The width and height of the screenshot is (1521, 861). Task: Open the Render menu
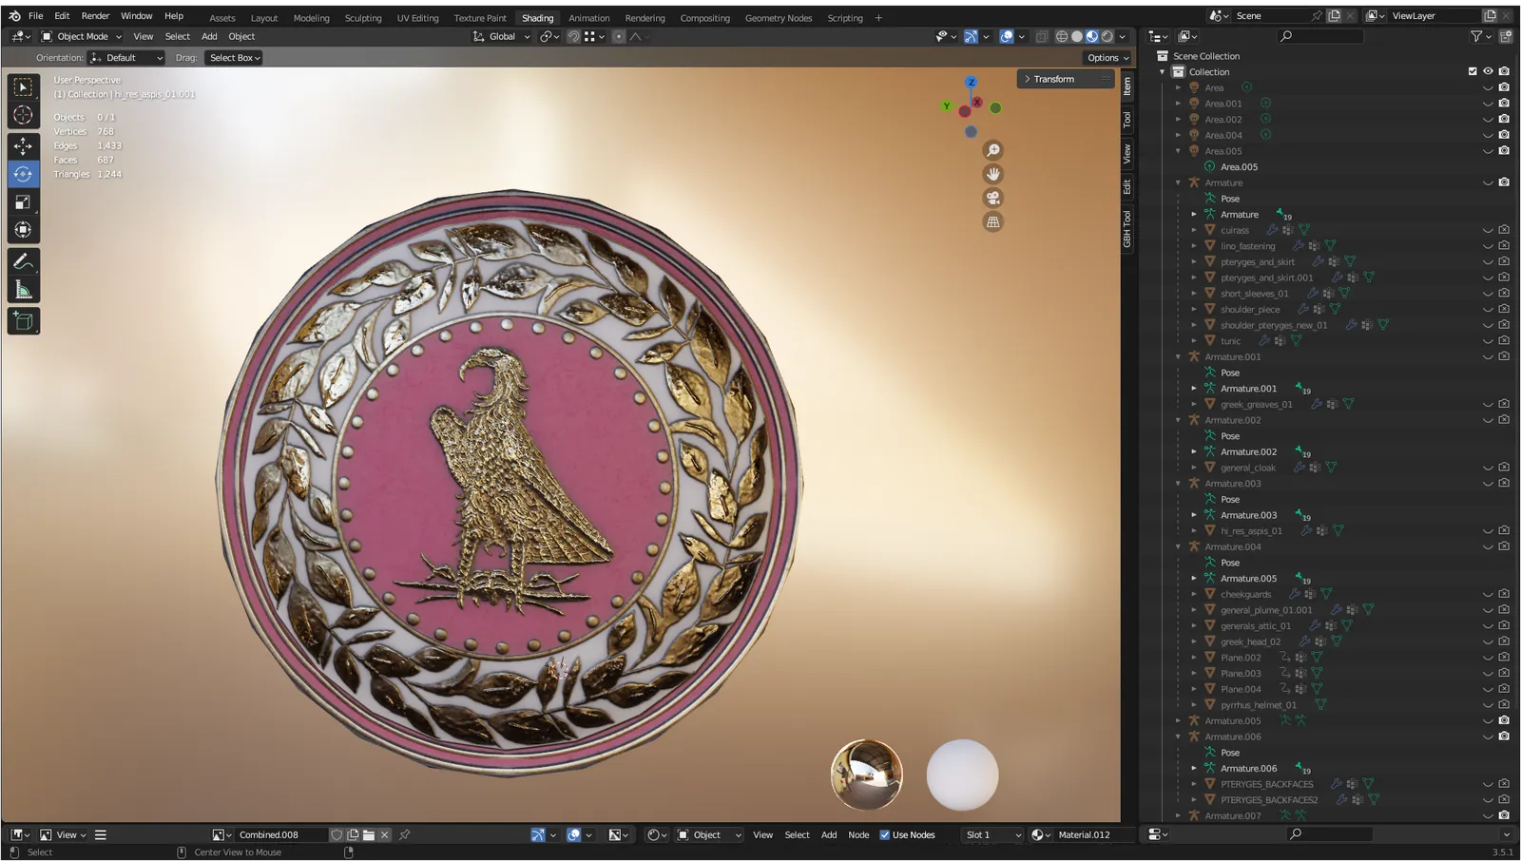coord(95,16)
